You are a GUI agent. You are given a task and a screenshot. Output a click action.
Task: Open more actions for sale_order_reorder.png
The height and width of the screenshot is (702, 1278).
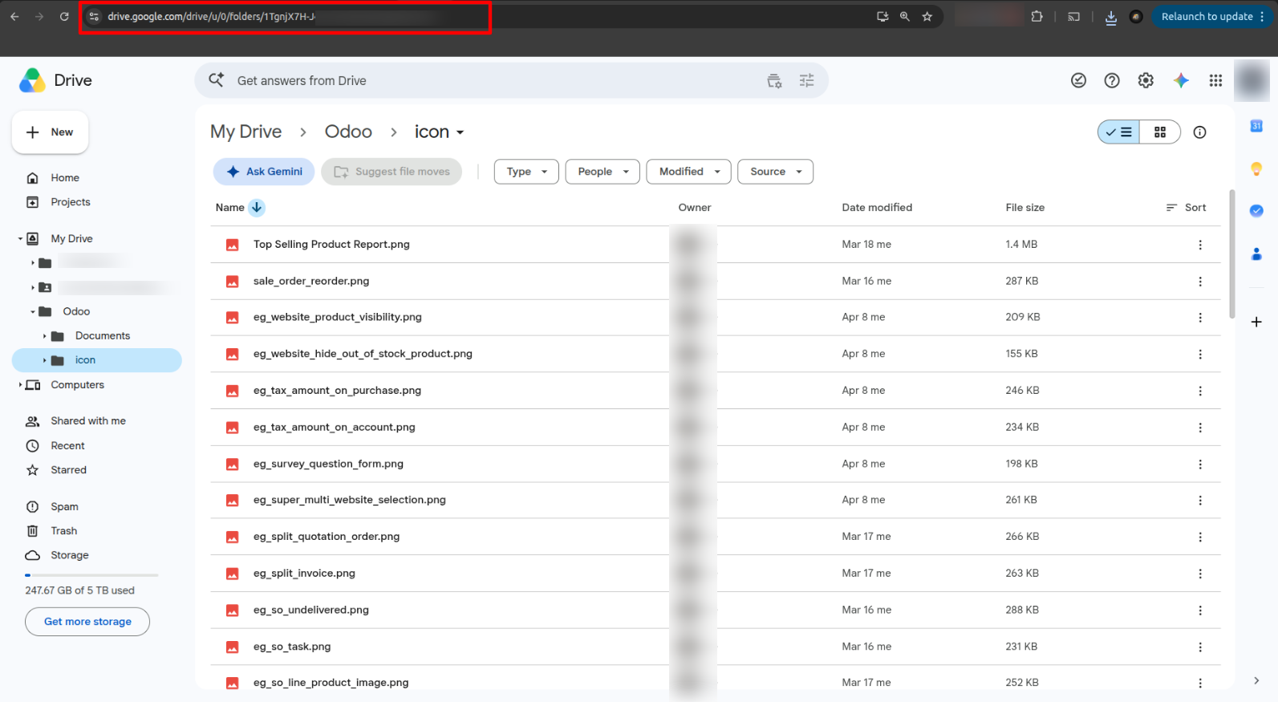1200,282
